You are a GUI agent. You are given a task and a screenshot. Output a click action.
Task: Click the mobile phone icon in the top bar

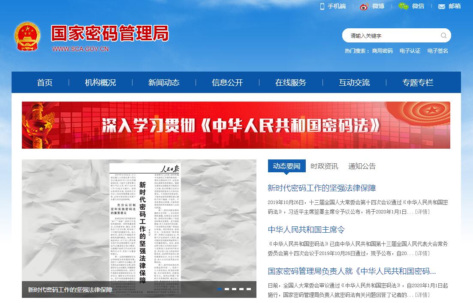(322, 6)
